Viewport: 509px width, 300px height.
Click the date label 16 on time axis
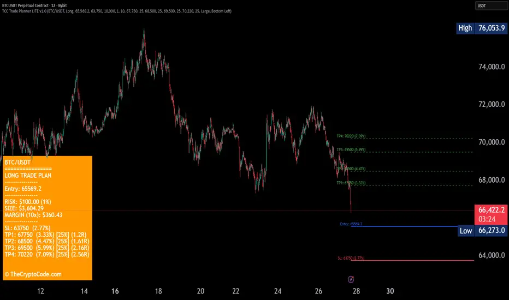click(115, 291)
